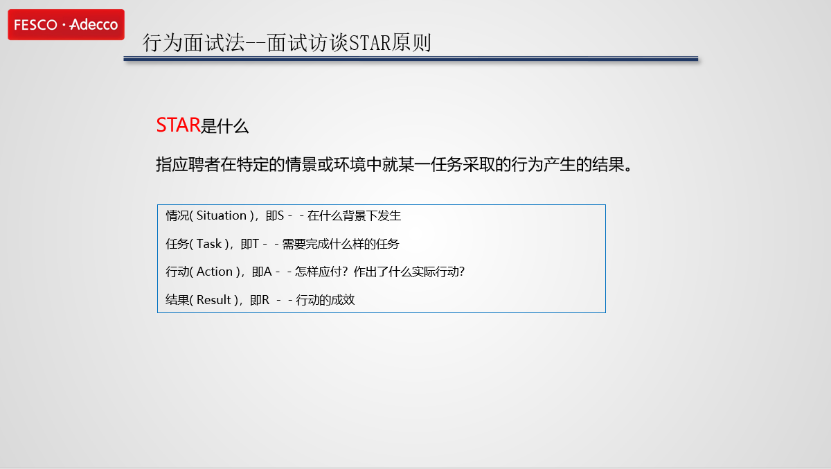Screen dimensions: 831x469
Task: Click the English word Task in the box
Action: tap(209, 244)
